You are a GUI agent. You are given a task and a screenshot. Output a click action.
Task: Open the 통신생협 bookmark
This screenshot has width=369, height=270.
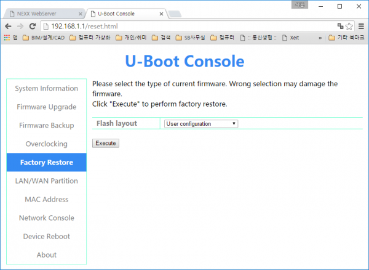(258, 38)
